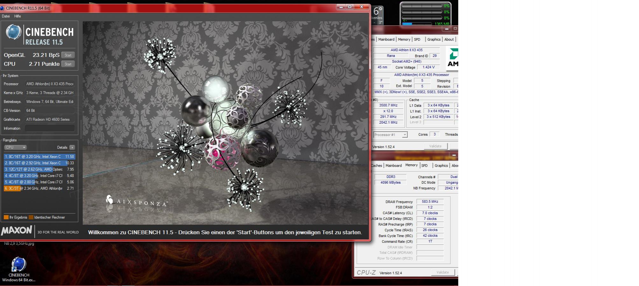The height and width of the screenshot is (286, 639).
Task: Click the Ihr Ergebnis orange legend swatch
Action: (x=6, y=217)
